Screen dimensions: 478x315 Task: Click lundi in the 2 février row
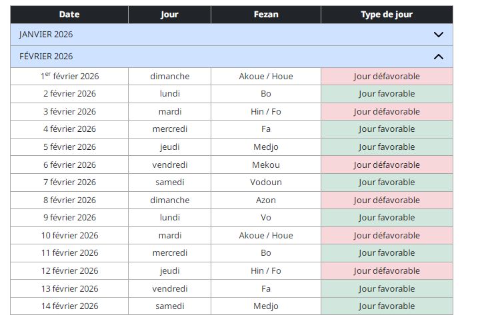click(170, 94)
